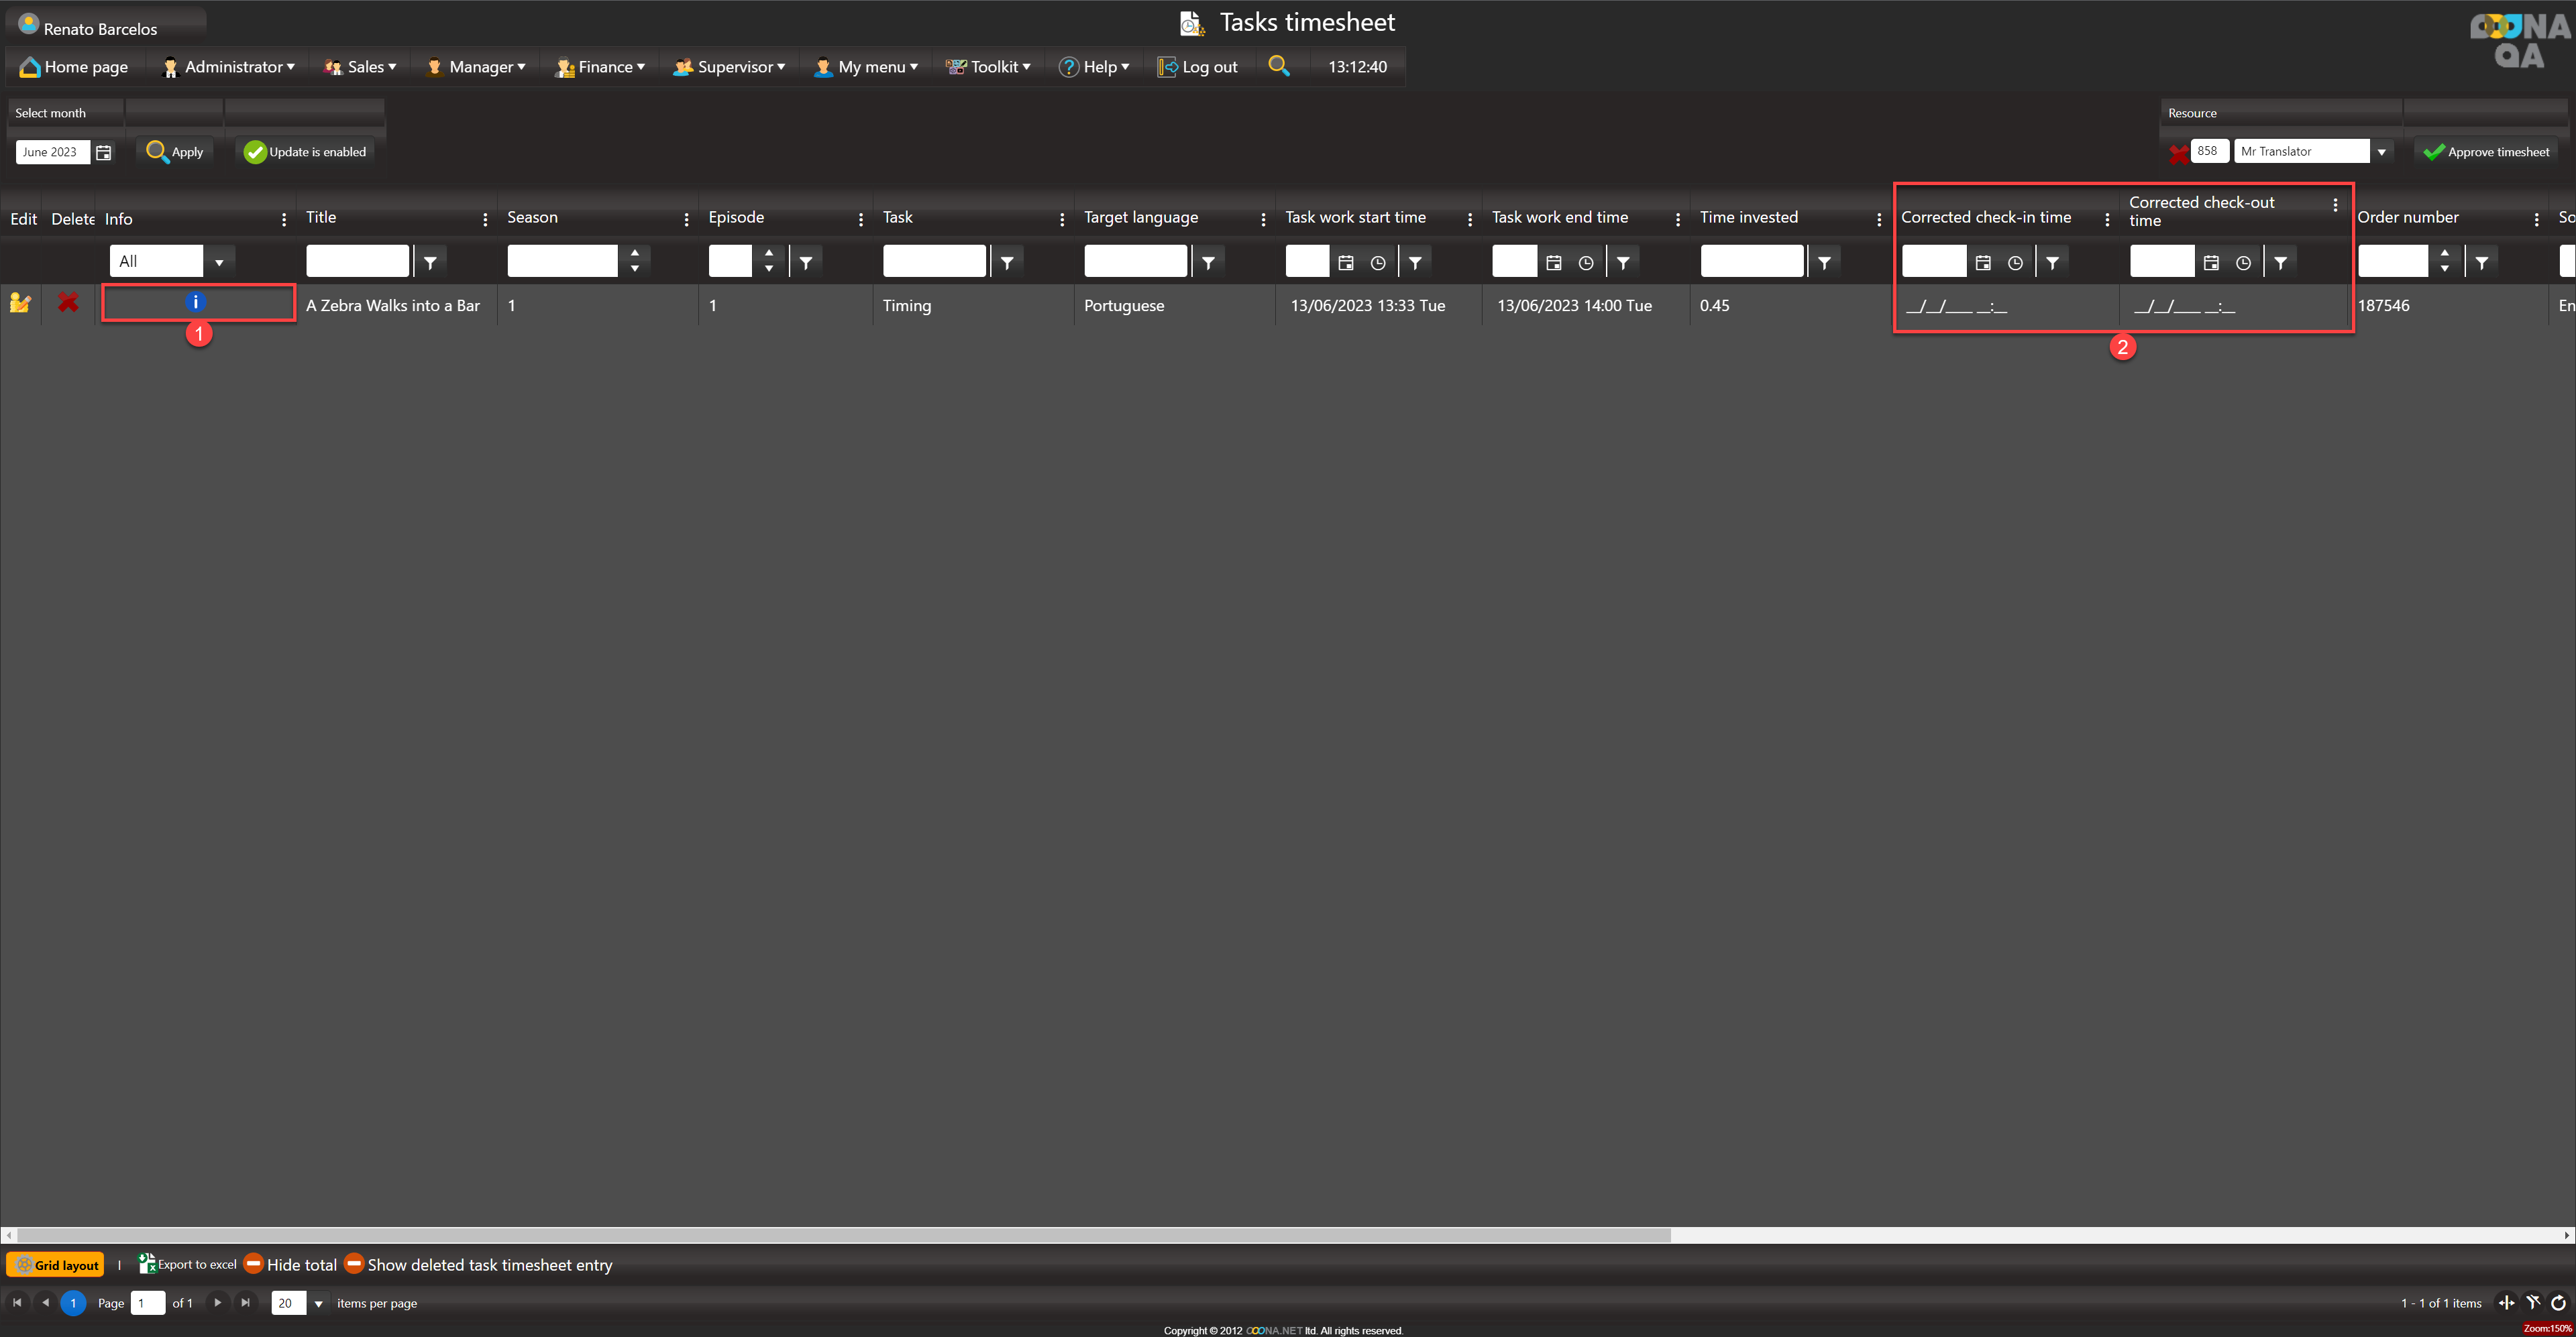Screen dimensions: 2576x1337
Task: Open the items per page dropdown
Action: pyautogui.click(x=318, y=1303)
